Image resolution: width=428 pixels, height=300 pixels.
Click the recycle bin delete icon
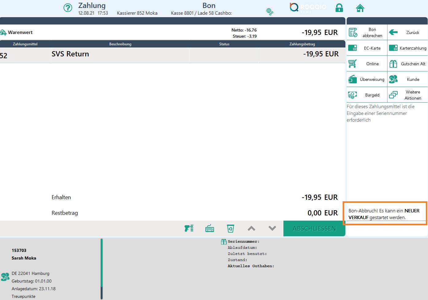tap(230, 228)
